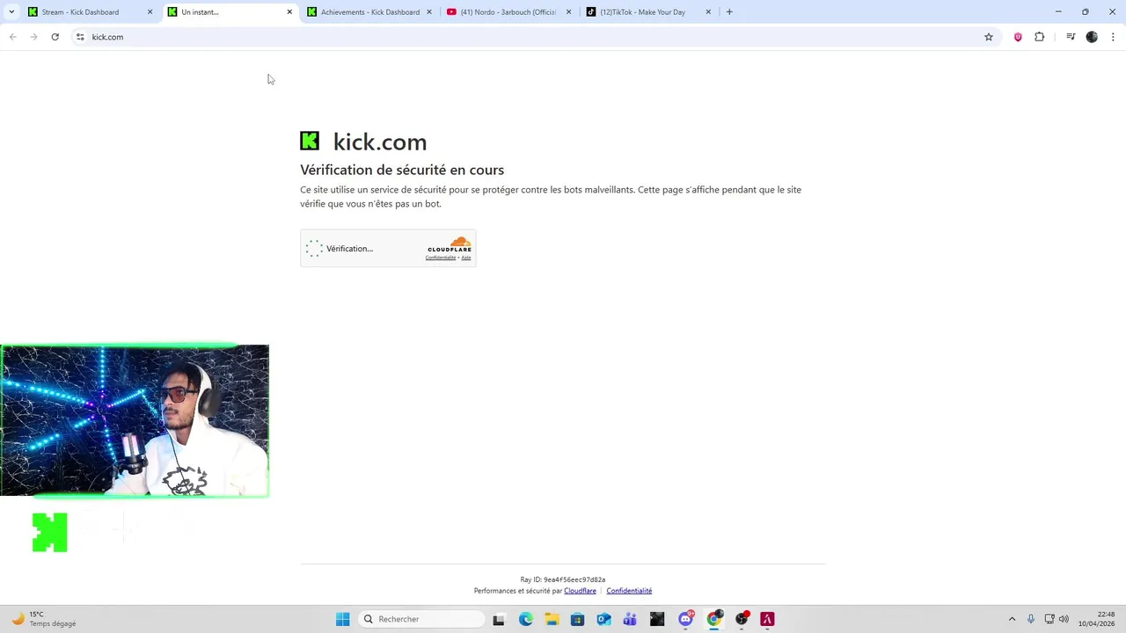Open a new browser tab

pyautogui.click(x=729, y=12)
